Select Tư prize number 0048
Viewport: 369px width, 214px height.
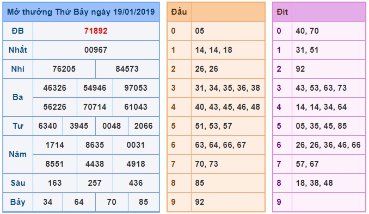pos(112,126)
